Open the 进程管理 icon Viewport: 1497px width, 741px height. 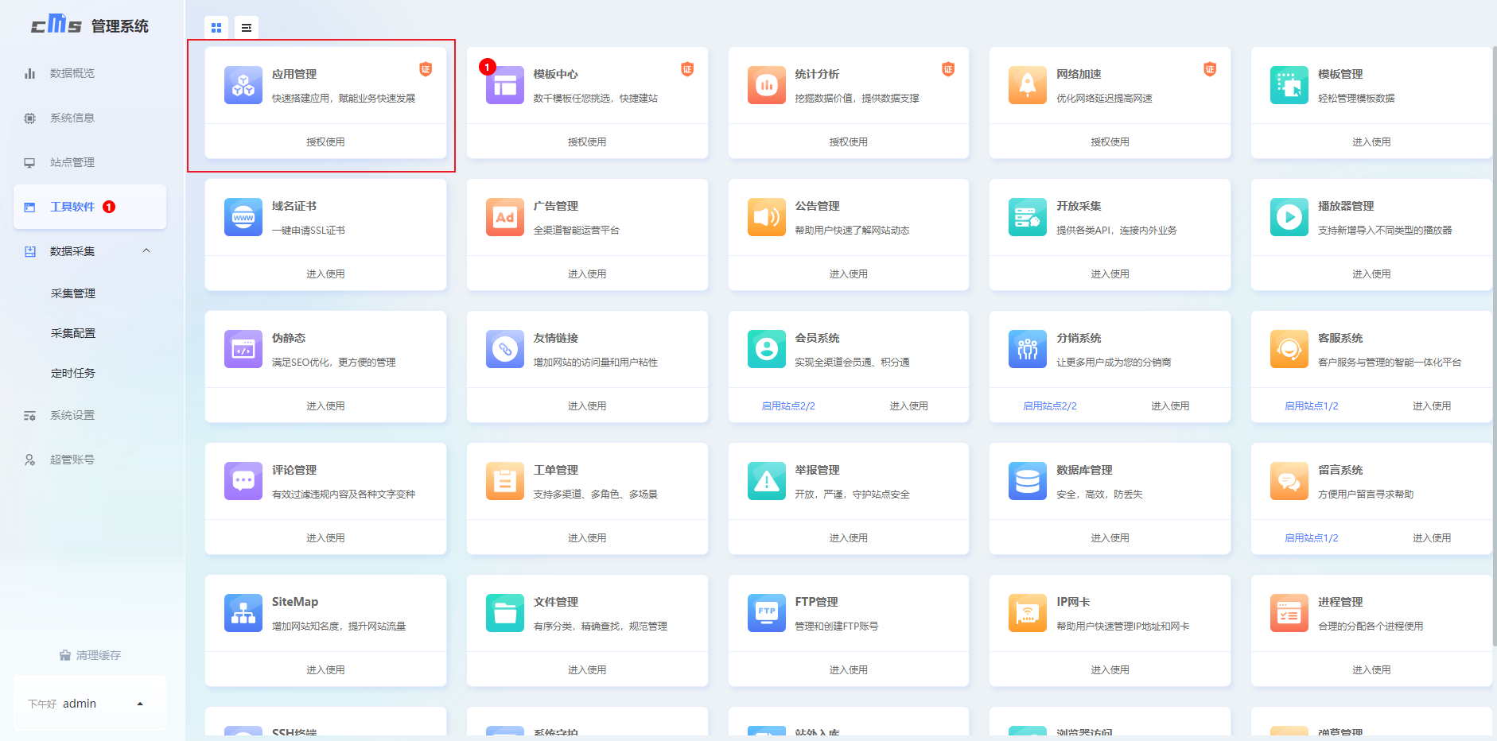[x=1289, y=613]
